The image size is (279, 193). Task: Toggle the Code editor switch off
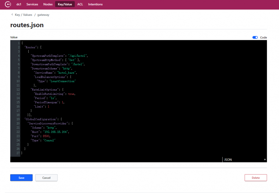pos(255,38)
